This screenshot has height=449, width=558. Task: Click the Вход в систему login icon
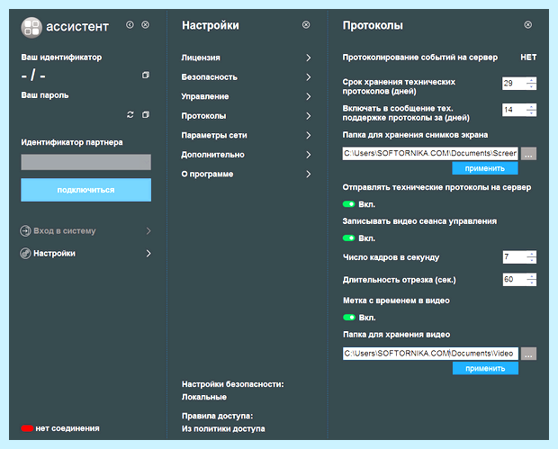25,231
